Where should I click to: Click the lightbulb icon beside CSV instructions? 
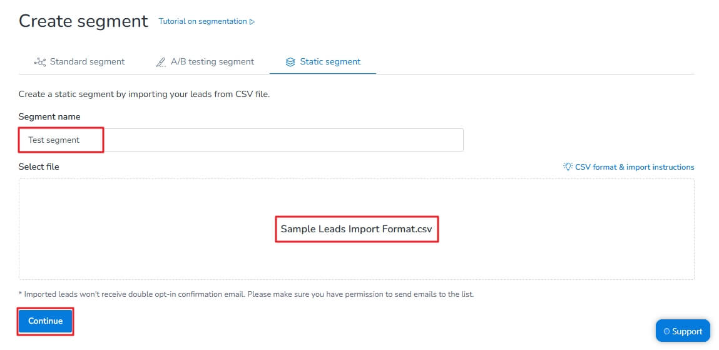click(x=568, y=167)
